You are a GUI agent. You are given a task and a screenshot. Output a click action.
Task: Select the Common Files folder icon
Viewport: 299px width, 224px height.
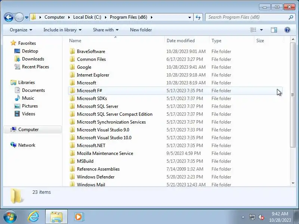(72, 59)
